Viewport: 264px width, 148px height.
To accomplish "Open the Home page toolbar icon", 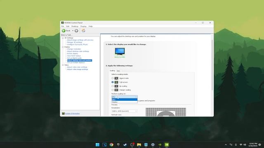I will pos(83,30).
